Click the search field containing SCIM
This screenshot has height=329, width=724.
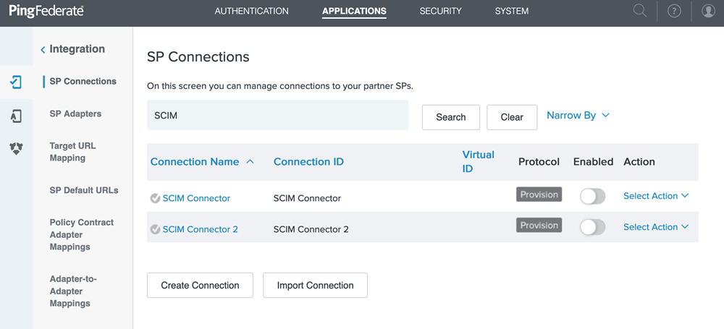277,116
